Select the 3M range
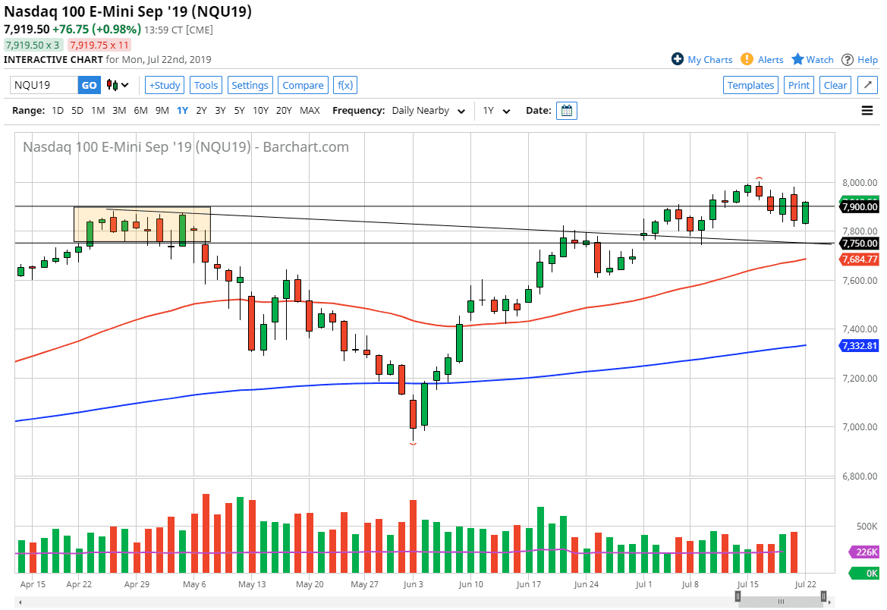Screen dimensions: 887x610 119,111
